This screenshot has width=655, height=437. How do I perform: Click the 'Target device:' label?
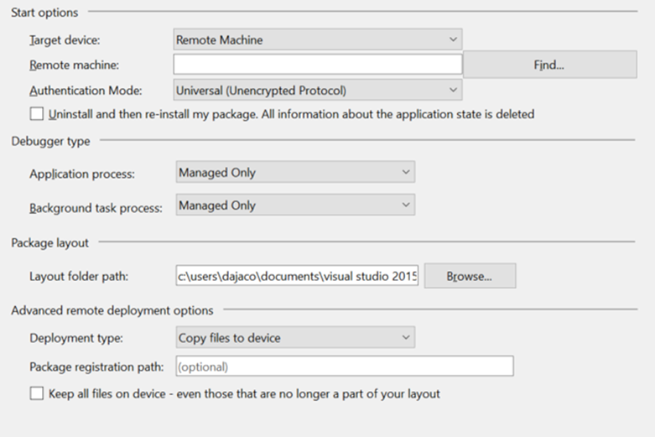65,39
